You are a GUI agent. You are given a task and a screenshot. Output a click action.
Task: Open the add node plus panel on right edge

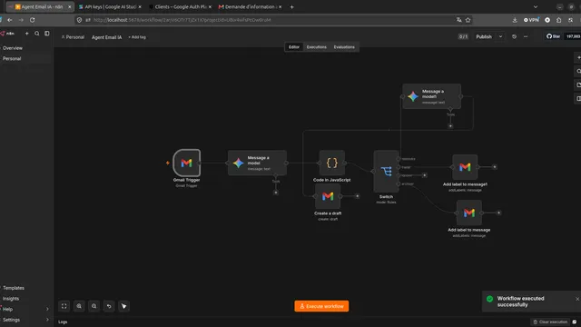click(x=578, y=57)
